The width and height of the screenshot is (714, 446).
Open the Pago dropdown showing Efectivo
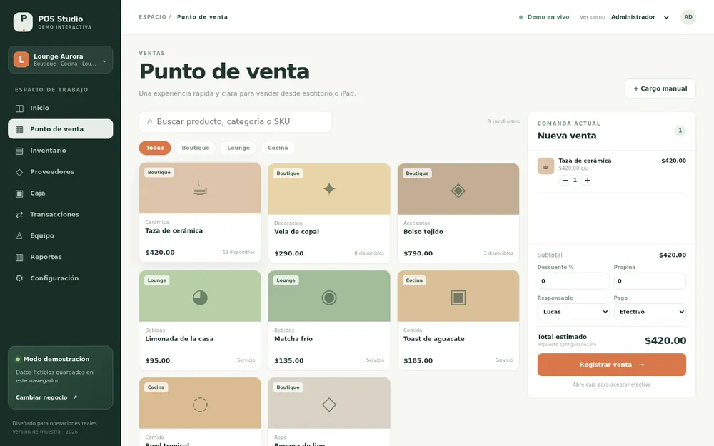click(650, 312)
